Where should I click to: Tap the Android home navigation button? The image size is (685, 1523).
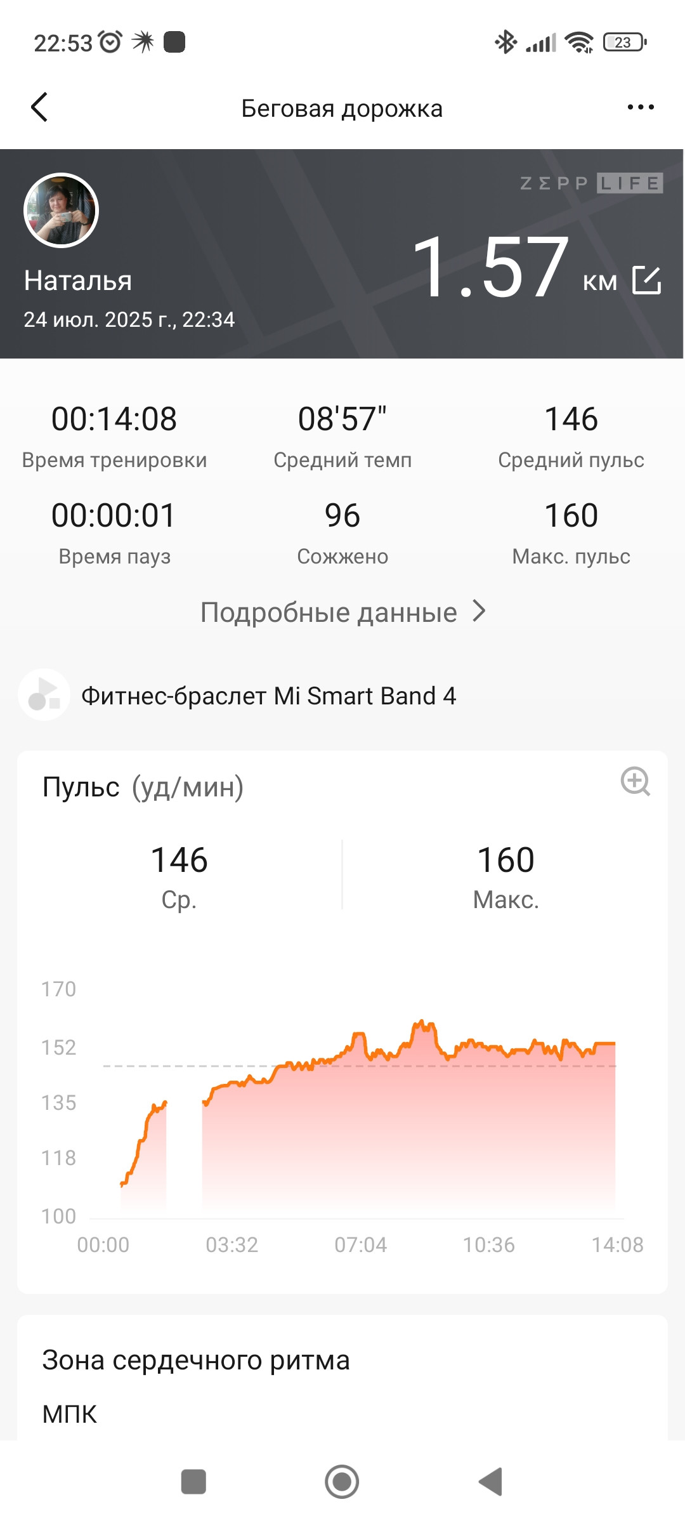coord(342,1482)
